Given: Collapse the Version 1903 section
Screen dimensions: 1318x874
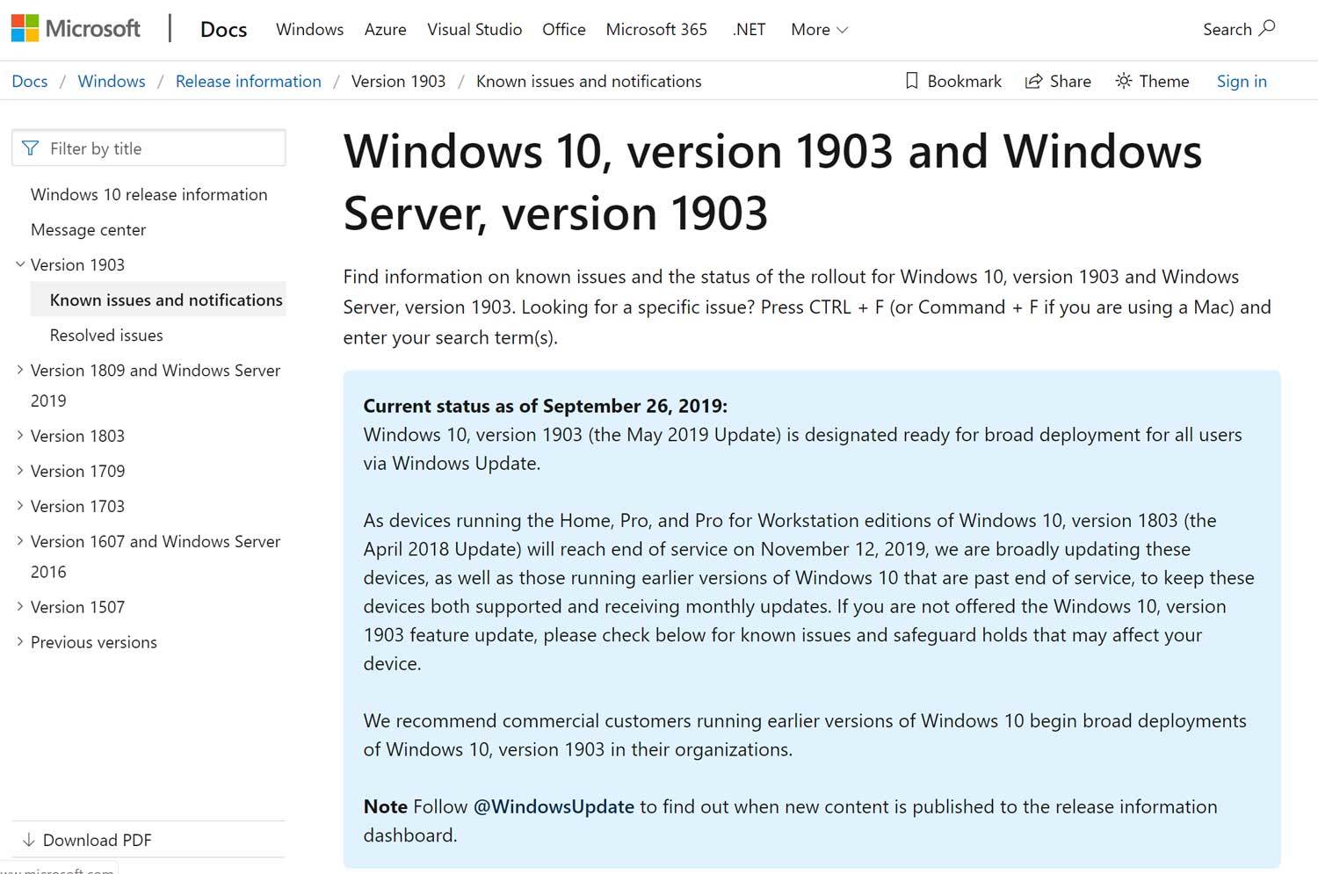Looking at the screenshot, I should pyautogui.click(x=19, y=264).
